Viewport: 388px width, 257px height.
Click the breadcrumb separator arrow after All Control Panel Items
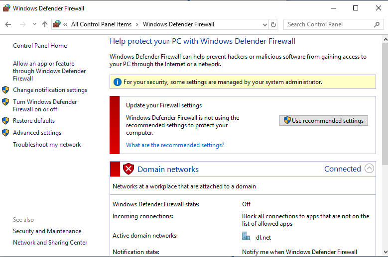tap(137, 24)
